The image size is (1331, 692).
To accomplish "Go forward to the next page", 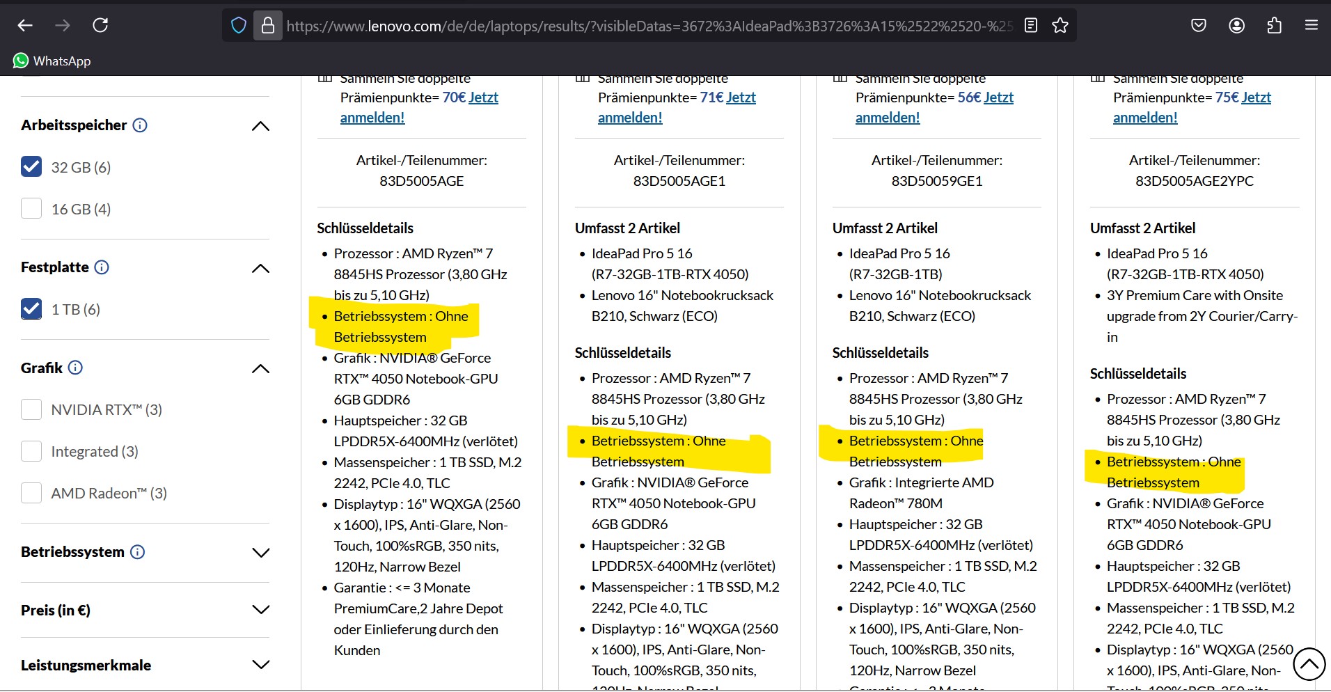I will tap(63, 26).
